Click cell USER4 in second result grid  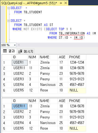coord(20,123)
